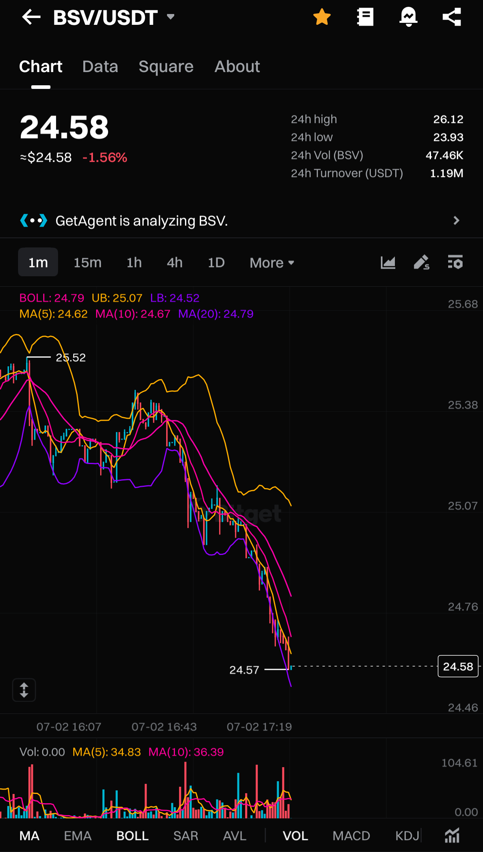Viewport: 483px width, 852px height.
Task: Switch to the About tab
Action: click(237, 66)
